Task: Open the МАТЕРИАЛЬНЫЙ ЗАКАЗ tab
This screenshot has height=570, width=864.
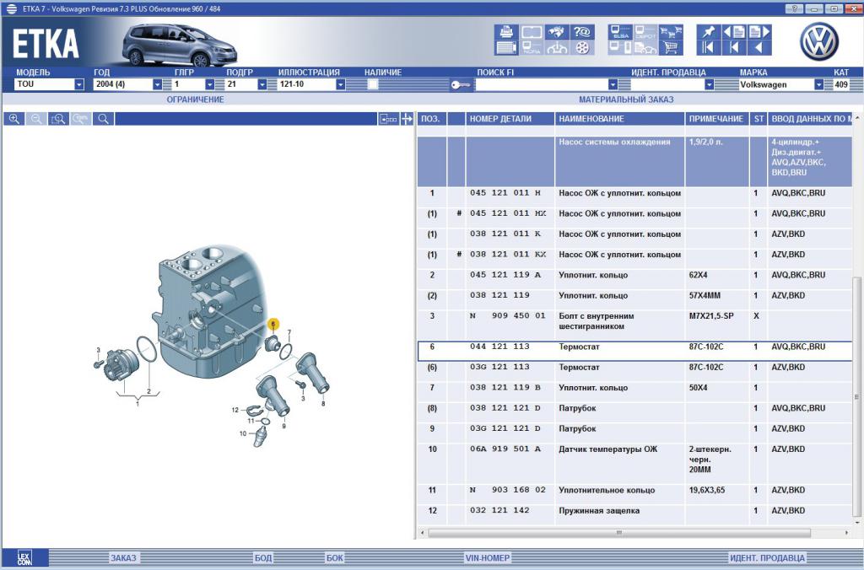Action: 626,99
